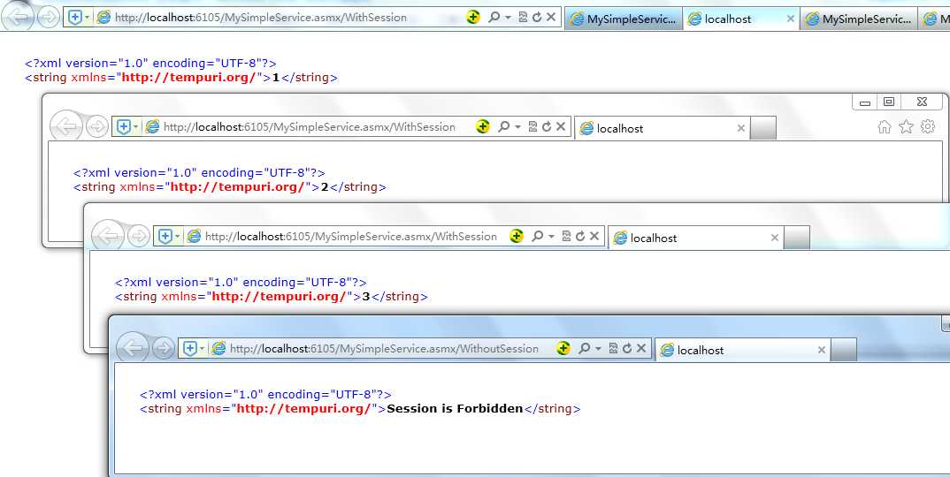Viewport: 950px width, 477px height.
Task: Switch to first MySimpleServic... tab in top window
Action: click(624, 19)
